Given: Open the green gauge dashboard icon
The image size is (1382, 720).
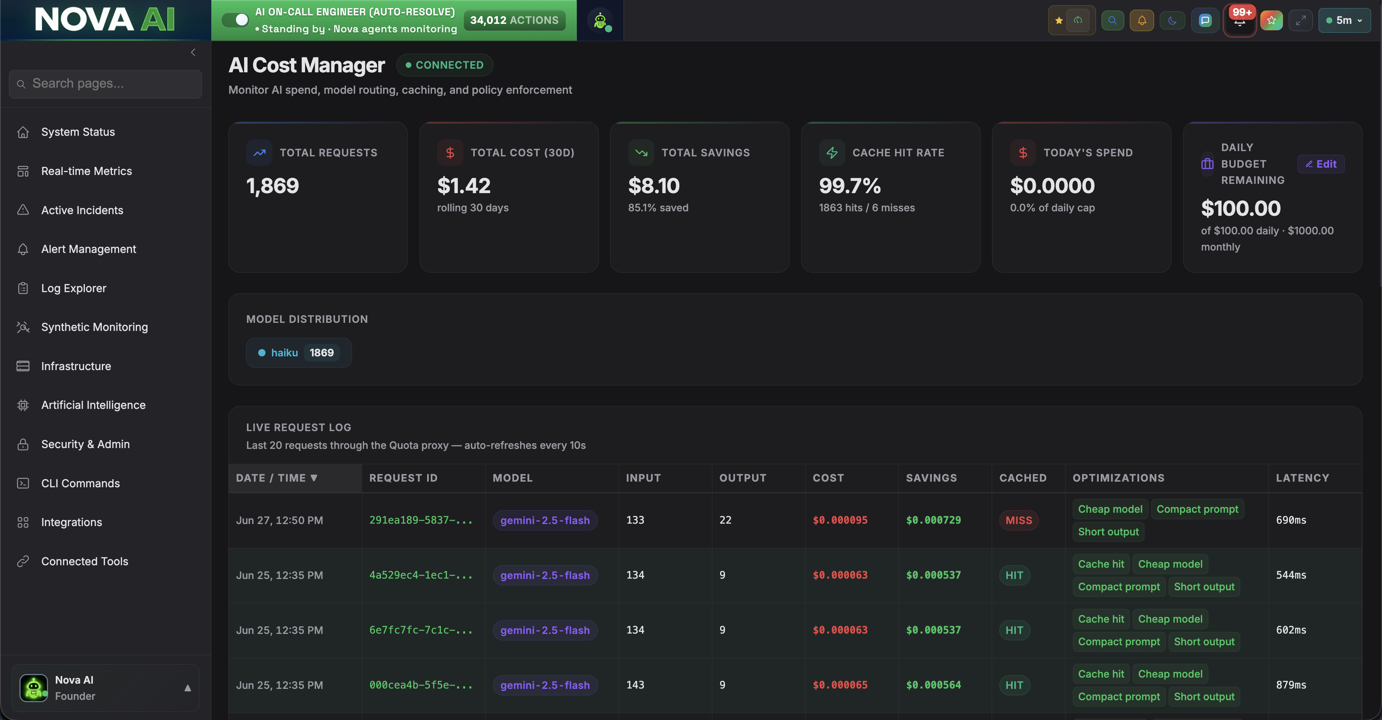Looking at the screenshot, I should [1078, 20].
